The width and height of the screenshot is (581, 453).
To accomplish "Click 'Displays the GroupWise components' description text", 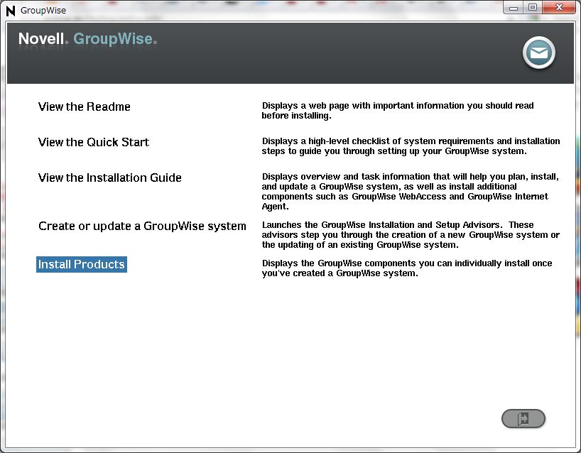I will 407,268.
